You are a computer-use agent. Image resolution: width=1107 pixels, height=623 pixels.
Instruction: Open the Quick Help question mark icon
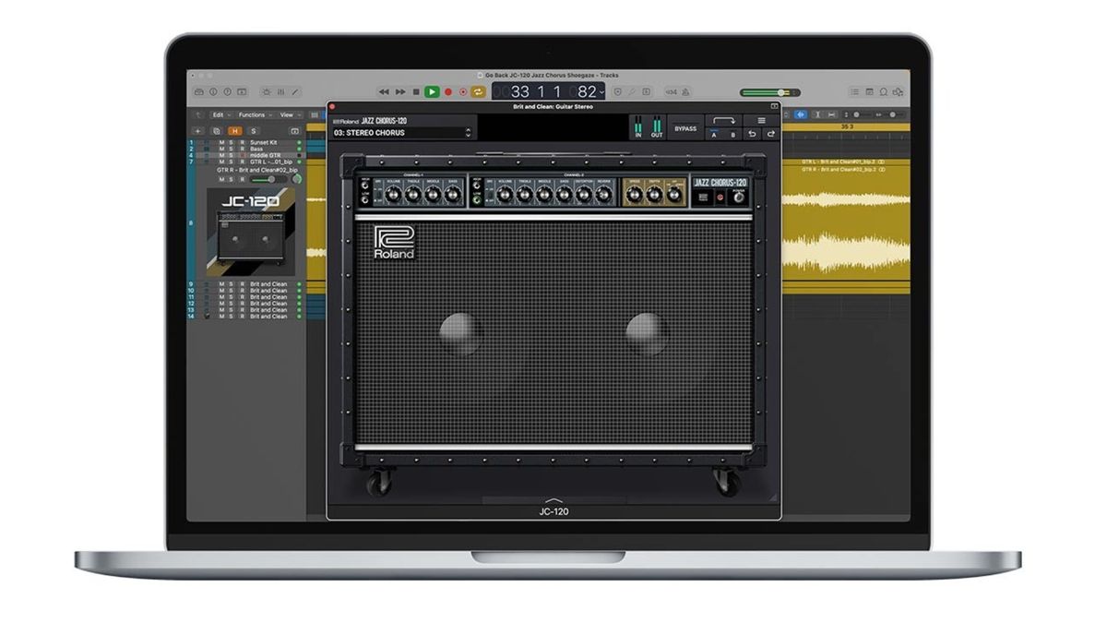227,92
